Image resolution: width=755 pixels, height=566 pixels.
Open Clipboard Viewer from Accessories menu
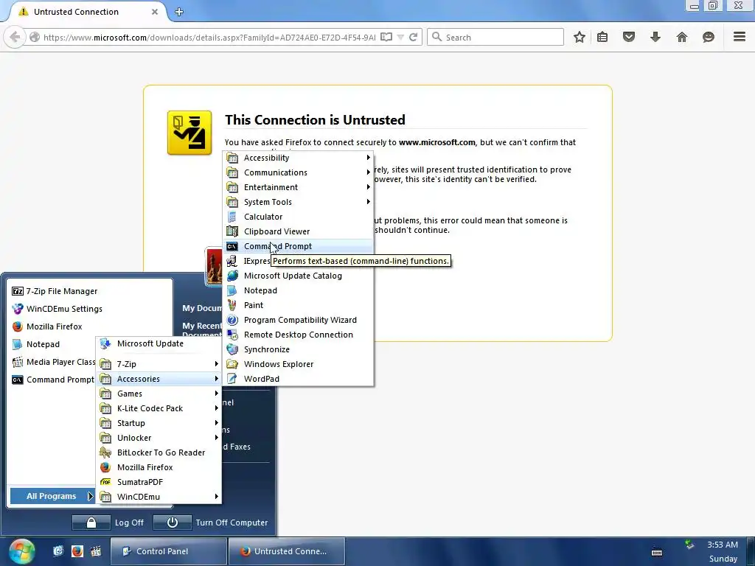(x=299, y=231)
